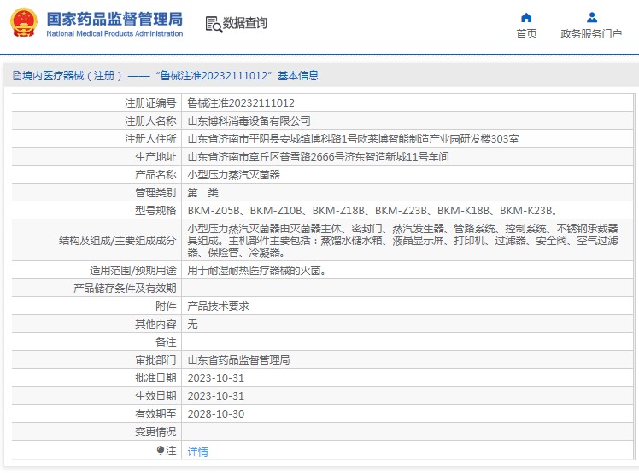Screen dimensions: 639x473
Task: Open the 数据查询 search icon
Action: tap(214, 25)
